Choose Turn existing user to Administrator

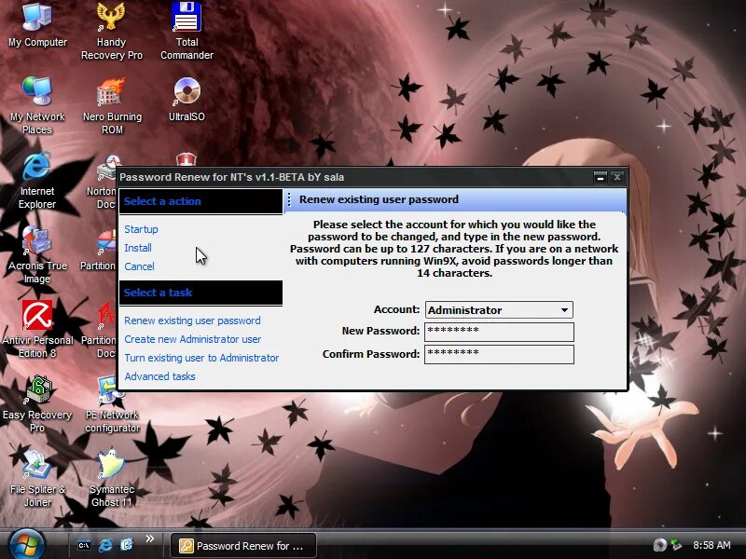click(x=201, y=358)
